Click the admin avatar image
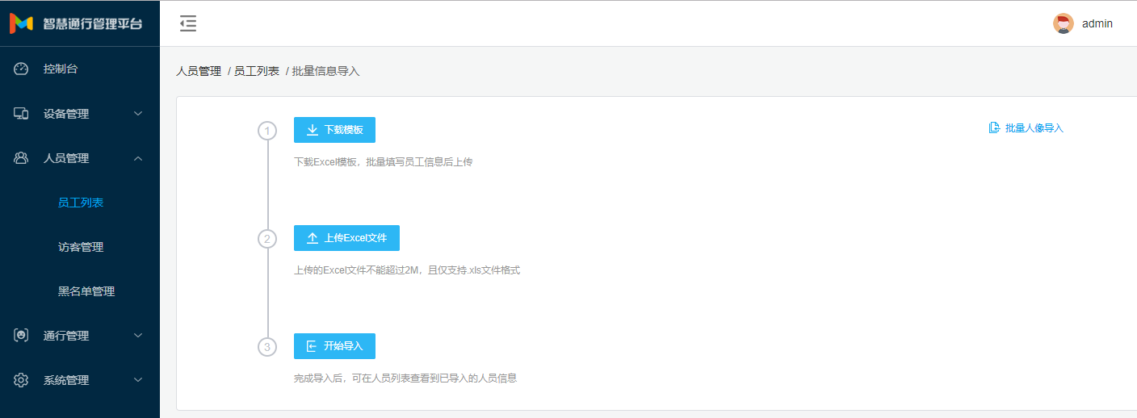 (x=1064, y=23)
